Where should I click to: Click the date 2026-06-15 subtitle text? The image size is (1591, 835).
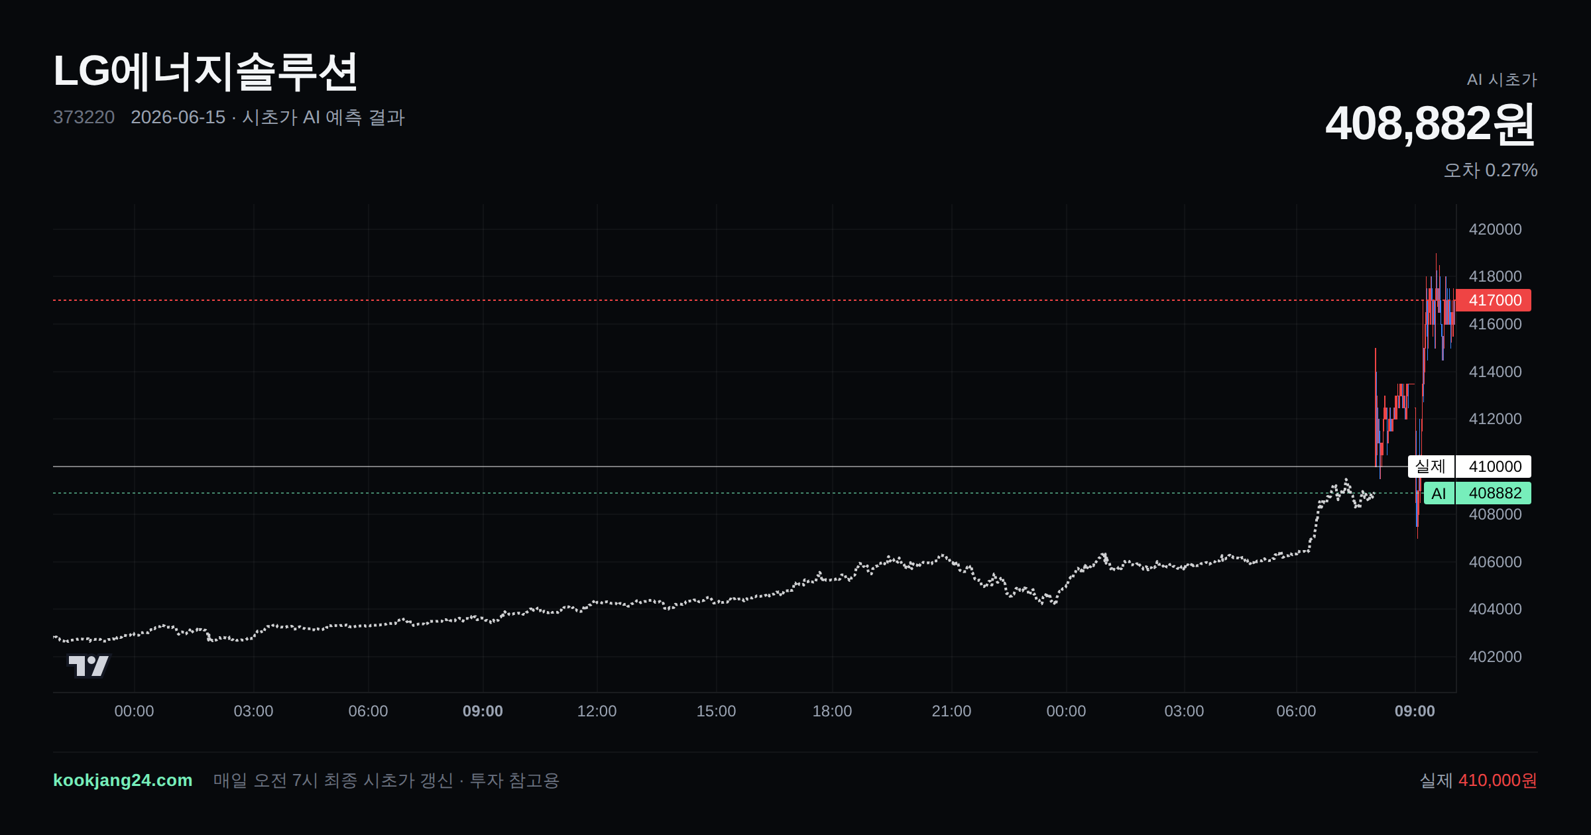click(268, 117)
